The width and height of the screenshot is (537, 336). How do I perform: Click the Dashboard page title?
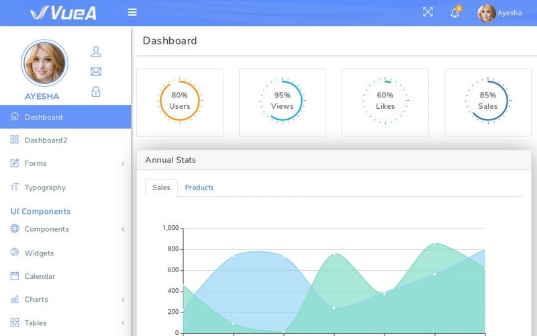(170, 41)
